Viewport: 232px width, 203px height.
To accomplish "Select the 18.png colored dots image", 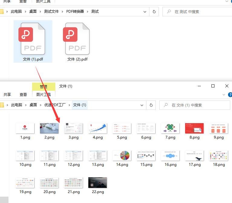I will [219, 156].
